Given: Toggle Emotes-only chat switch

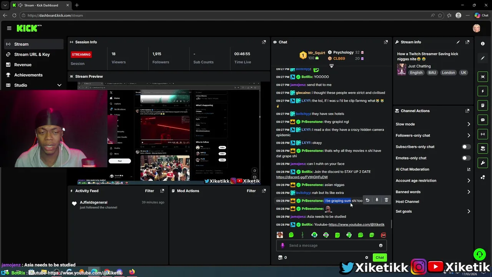Looking at the screenshot, I should pyautogui.click(x=465, y=158).
